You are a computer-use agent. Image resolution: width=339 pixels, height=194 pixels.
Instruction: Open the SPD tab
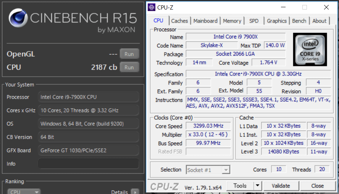pos(254,21)
